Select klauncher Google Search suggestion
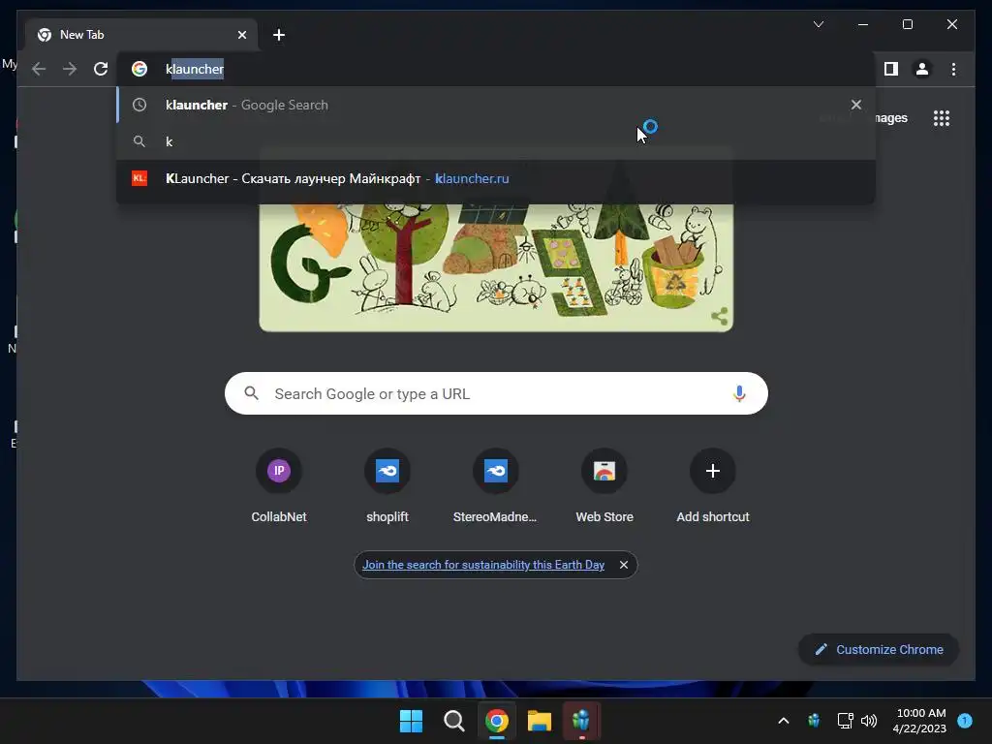 tap(496, 105)
